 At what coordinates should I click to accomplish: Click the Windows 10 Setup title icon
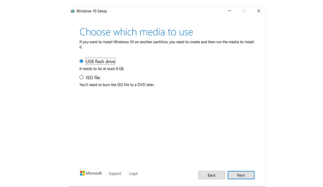[72, 11]
